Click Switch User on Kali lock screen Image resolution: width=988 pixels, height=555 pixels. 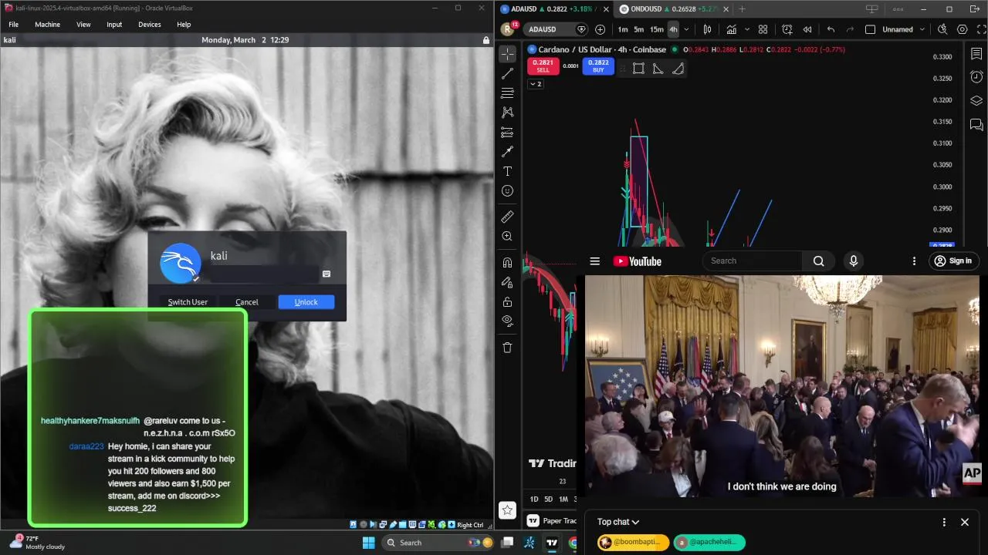(x=188, y=302)
